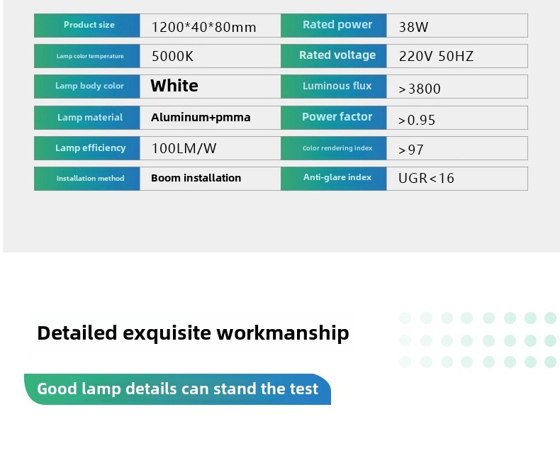Select the 'Rated power' label cell
The image size is (560, 451).
pyautogui.click(x=334, y=26)
